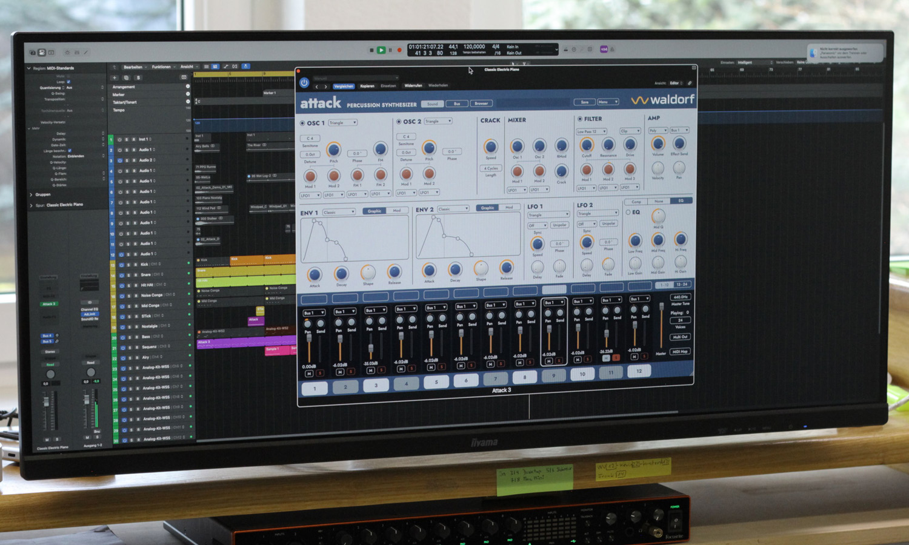This screenshot has width=909, height=545.
Task: Open the Bearbeiten menu
Action: (135, 67)
